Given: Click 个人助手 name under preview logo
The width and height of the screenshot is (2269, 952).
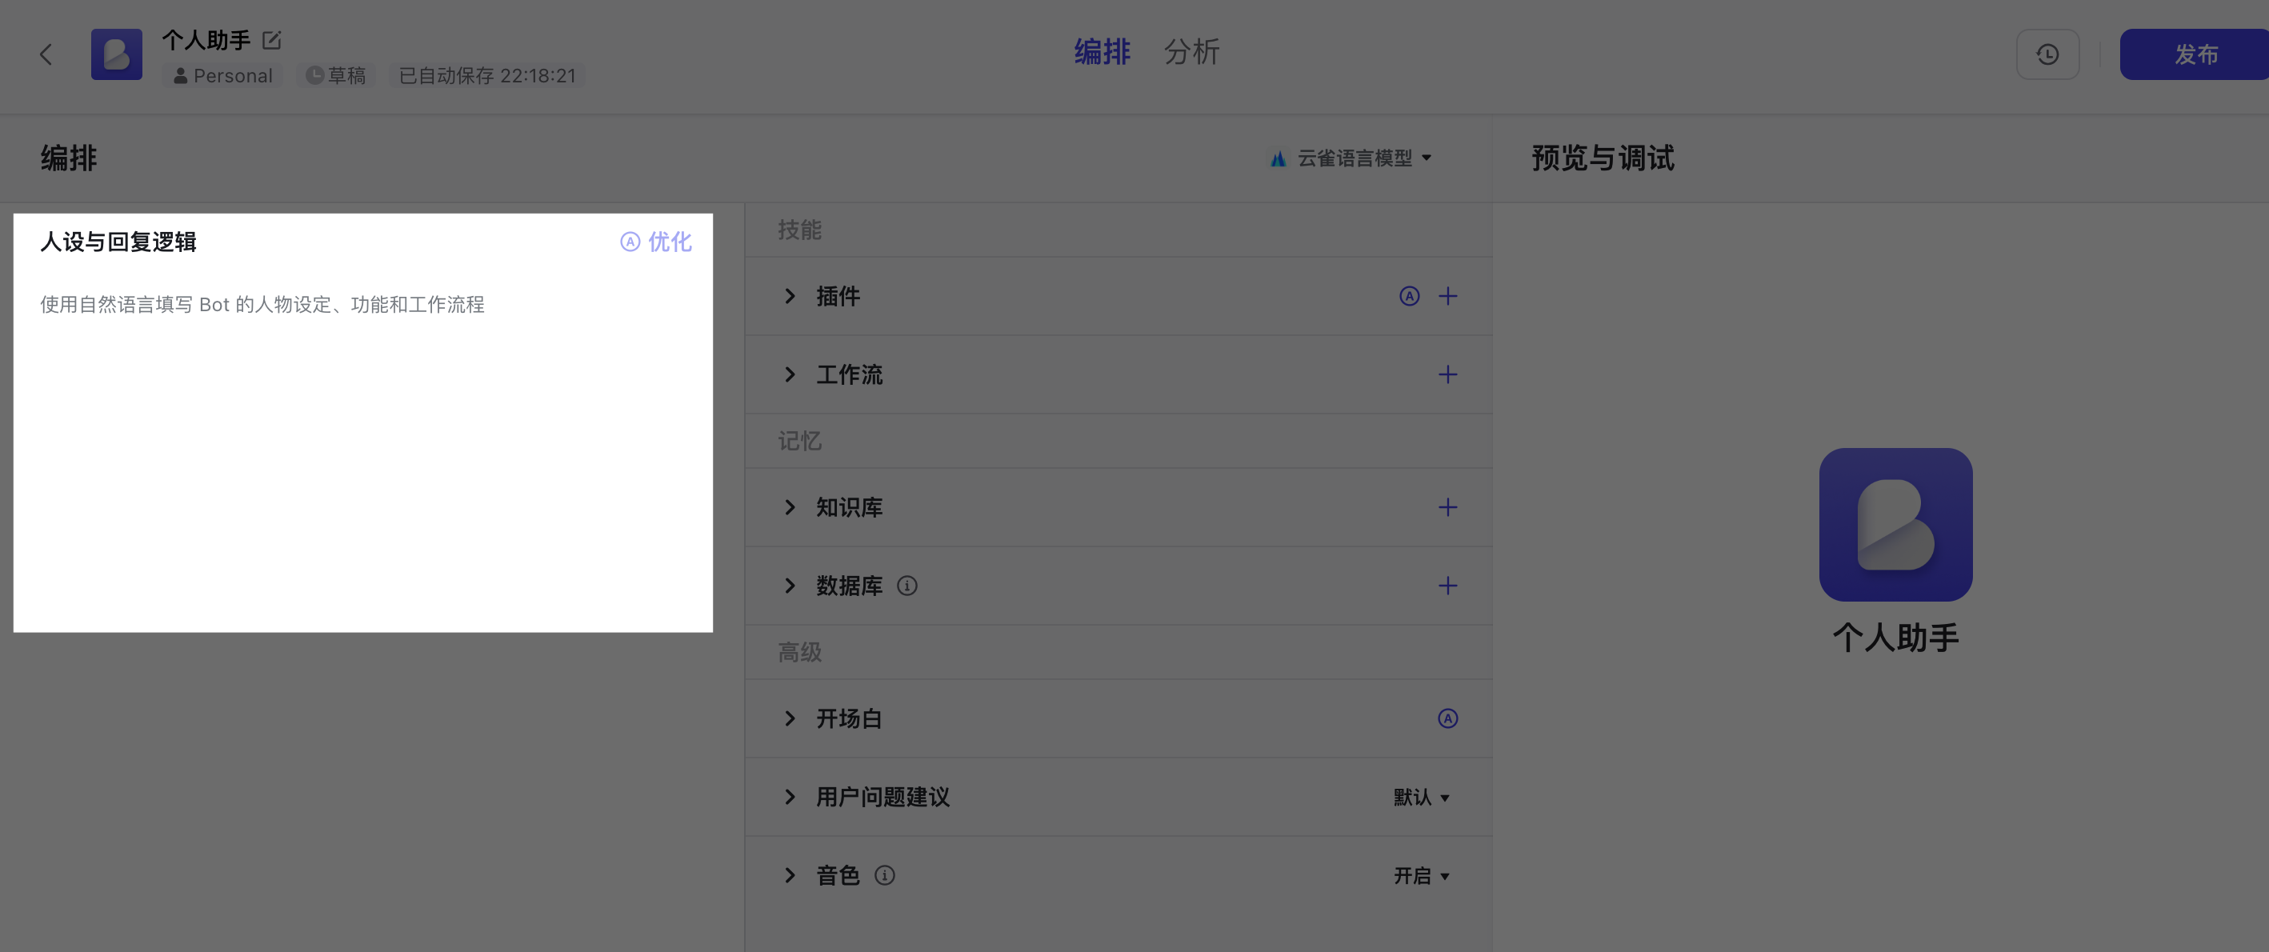Looking at the screenshot, I should (x=1895, y=638).
